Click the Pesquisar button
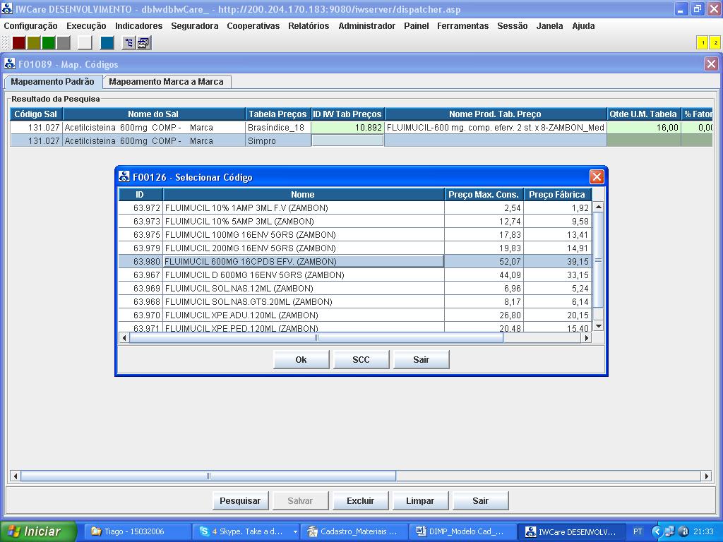Screen dimensions: 723x542 point(240,500)
